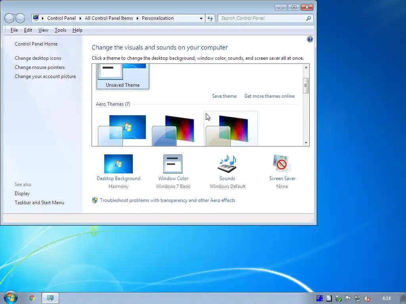Open Control Panel Home
The image size is (406, 304).
point(36,44)
